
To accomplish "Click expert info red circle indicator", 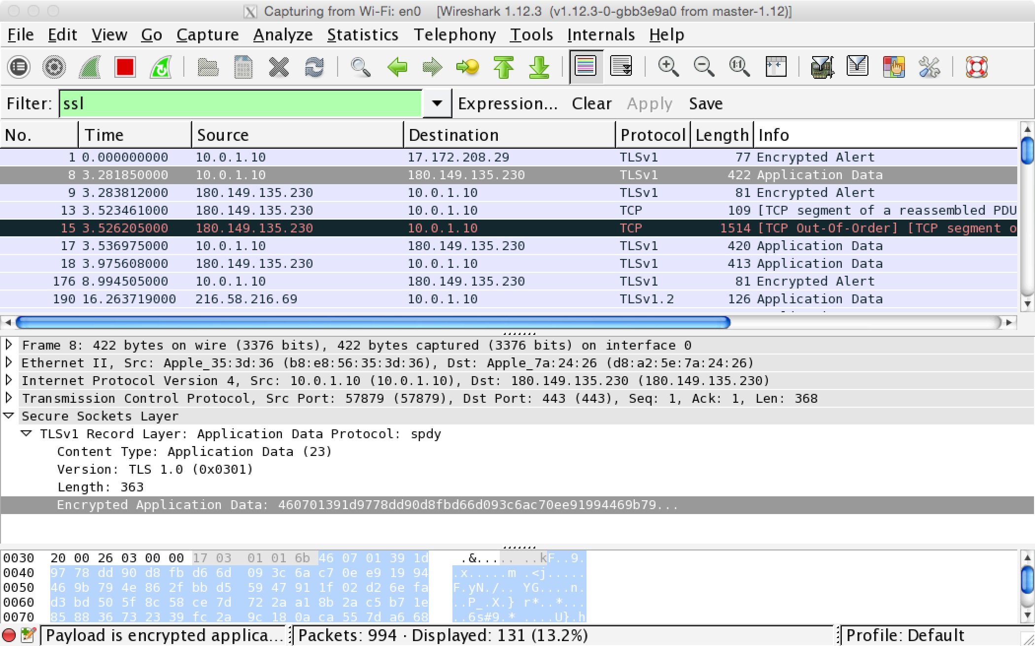I will point(9,635).
